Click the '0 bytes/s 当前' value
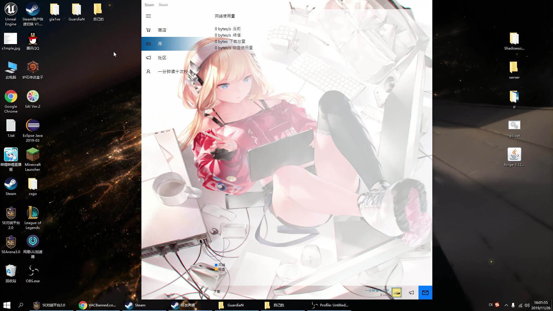The height and width of the screenshot is (311, 553). click(228, 29)
